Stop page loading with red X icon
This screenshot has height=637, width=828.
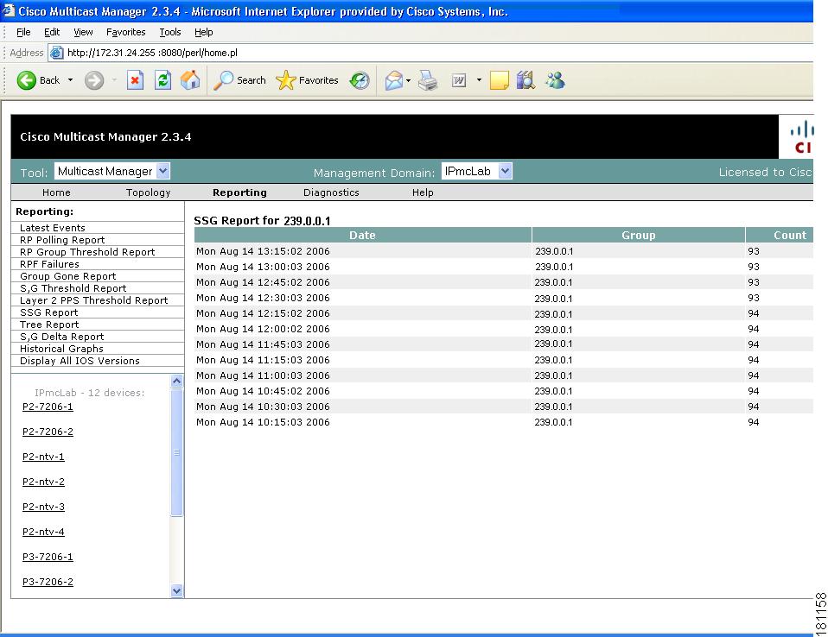pyautogui.click(x=135, y=80)
